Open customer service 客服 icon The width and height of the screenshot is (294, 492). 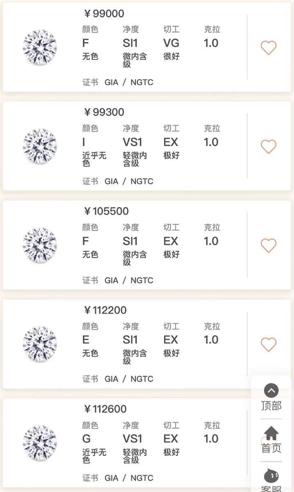coord(271,476)
